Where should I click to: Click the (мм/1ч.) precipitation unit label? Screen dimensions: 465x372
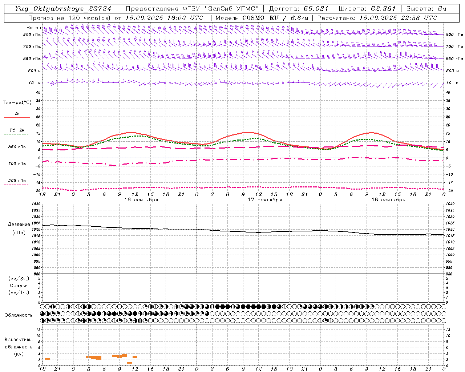(19, 292)
